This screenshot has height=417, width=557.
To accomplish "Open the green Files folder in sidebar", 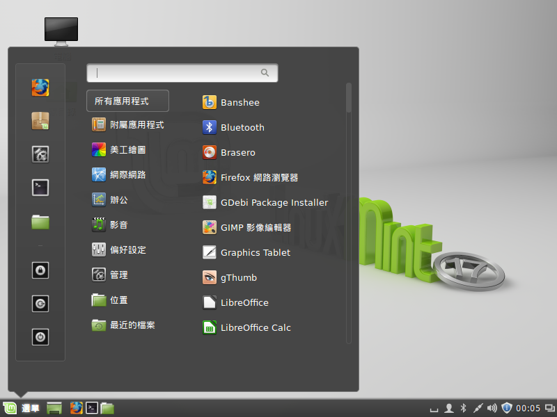I will click(x=40, y=222).
